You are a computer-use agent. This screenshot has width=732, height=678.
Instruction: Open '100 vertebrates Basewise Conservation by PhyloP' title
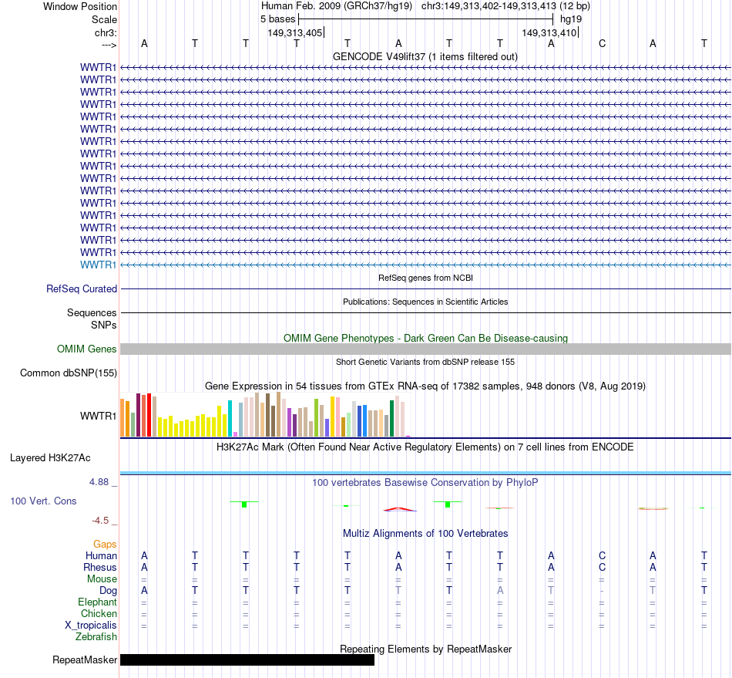[425, 482]
